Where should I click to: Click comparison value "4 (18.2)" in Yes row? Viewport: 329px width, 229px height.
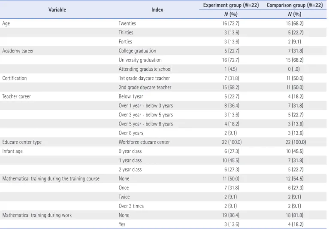(296, 224)
